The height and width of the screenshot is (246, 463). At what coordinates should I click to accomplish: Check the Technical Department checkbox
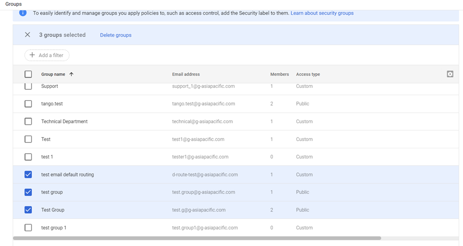(x=28, y=121)
